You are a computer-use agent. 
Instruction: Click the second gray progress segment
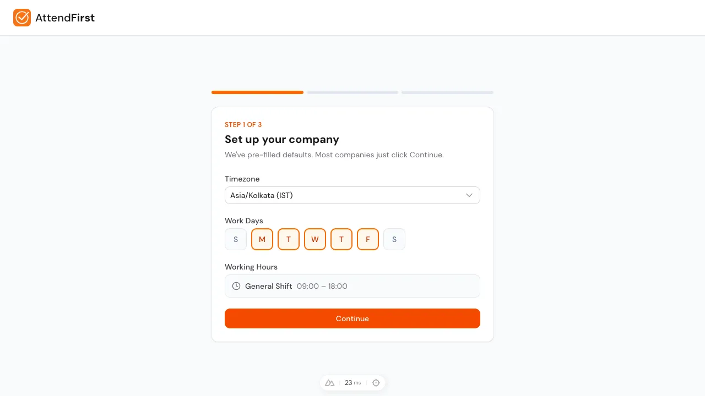(352, 92)
